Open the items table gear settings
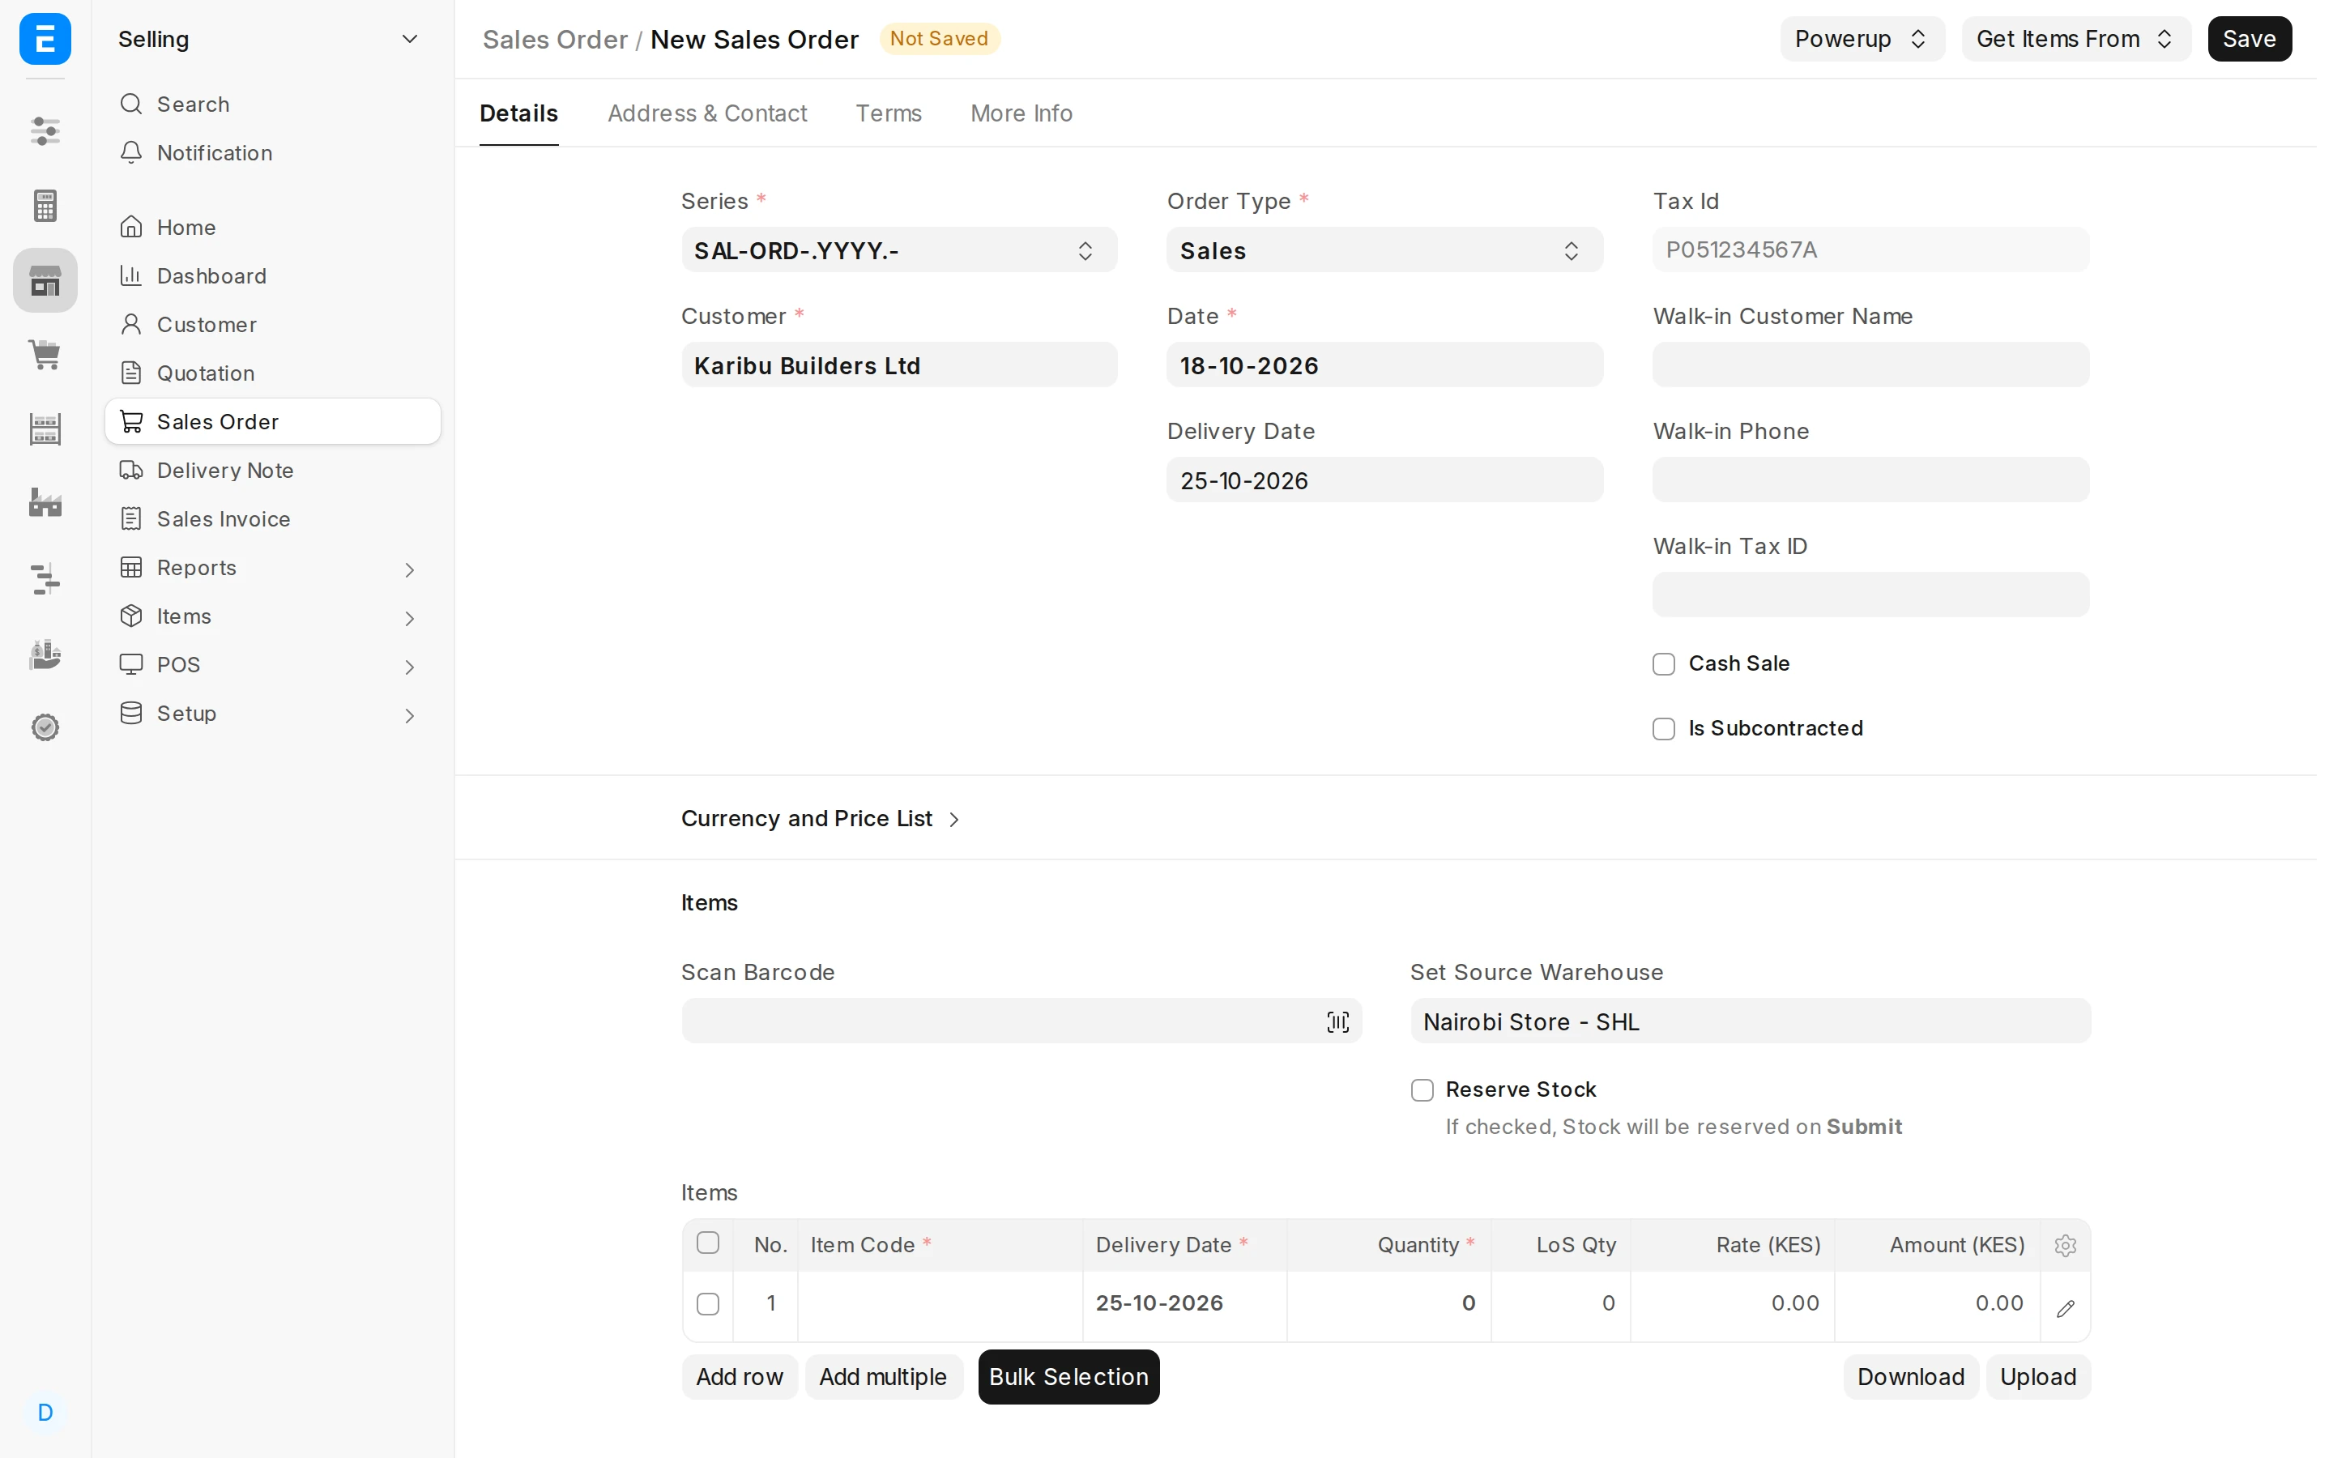This screenshot has height=1458, width=2333. click(x=2065, y=1245)
